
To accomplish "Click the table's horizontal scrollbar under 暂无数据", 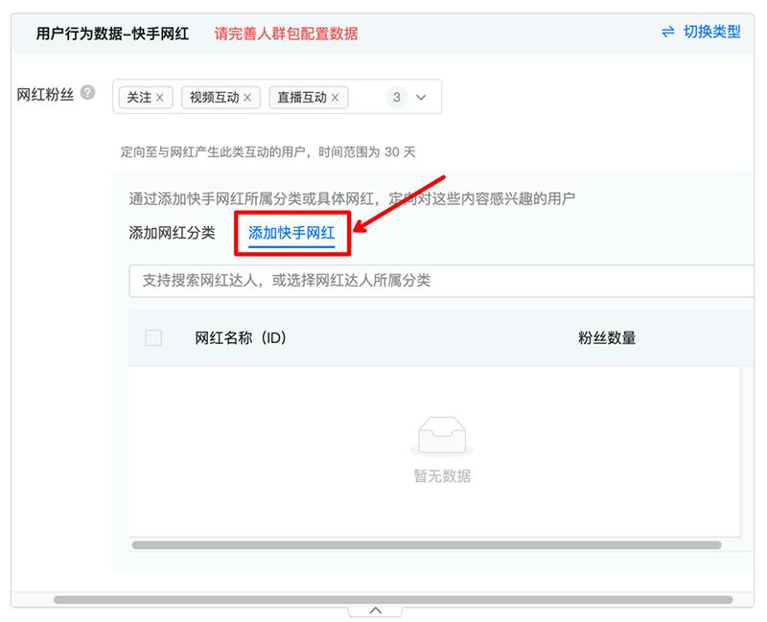I will tap(427, 545).
